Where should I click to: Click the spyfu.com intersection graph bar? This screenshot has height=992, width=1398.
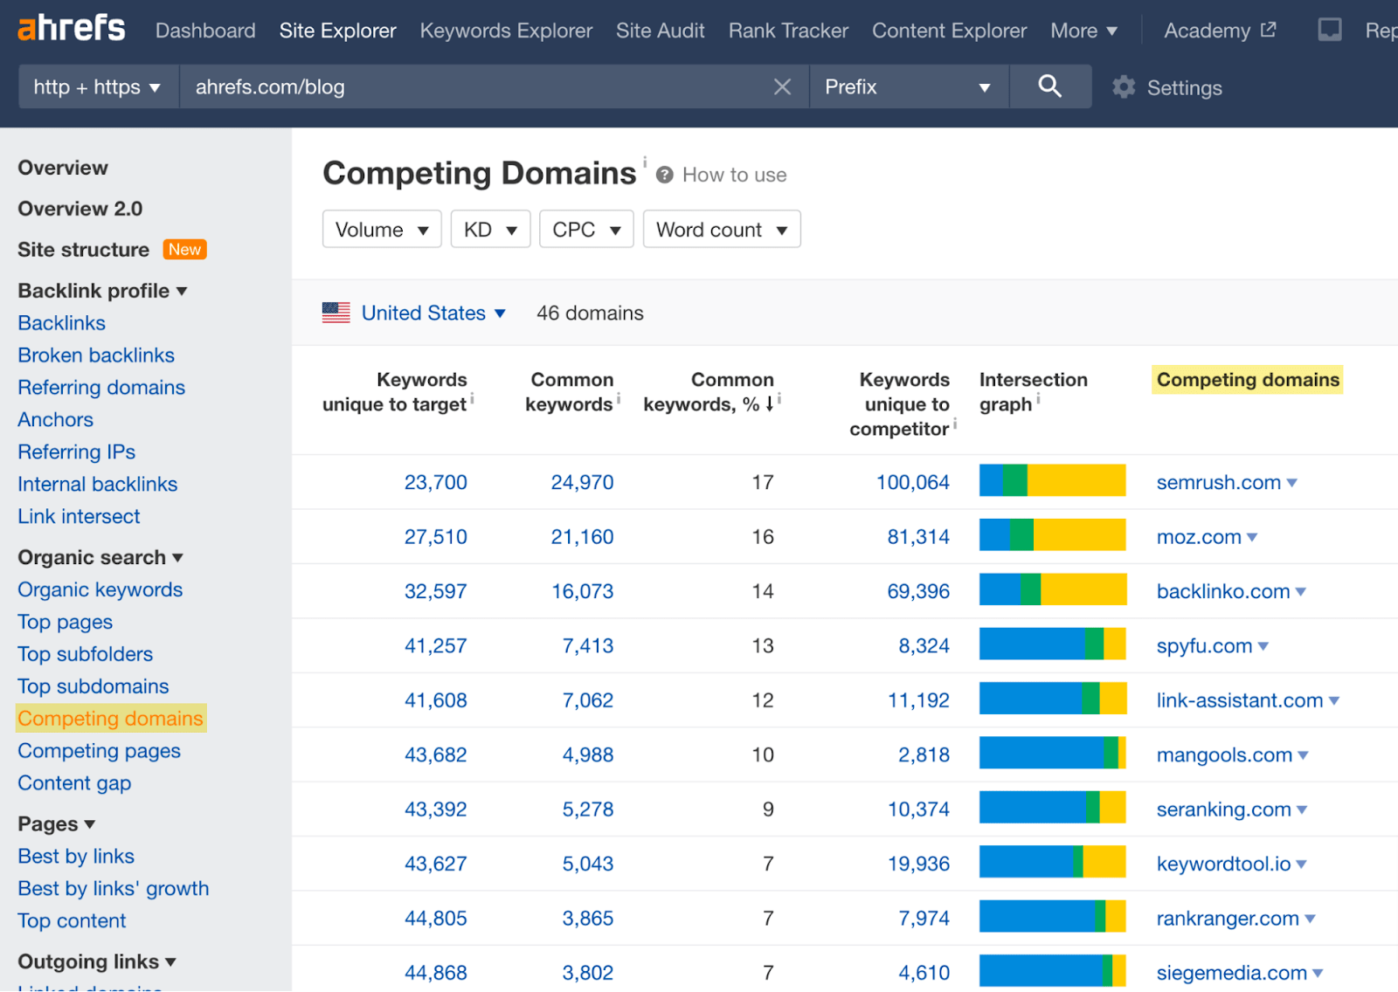click(x=1052, y=644)
